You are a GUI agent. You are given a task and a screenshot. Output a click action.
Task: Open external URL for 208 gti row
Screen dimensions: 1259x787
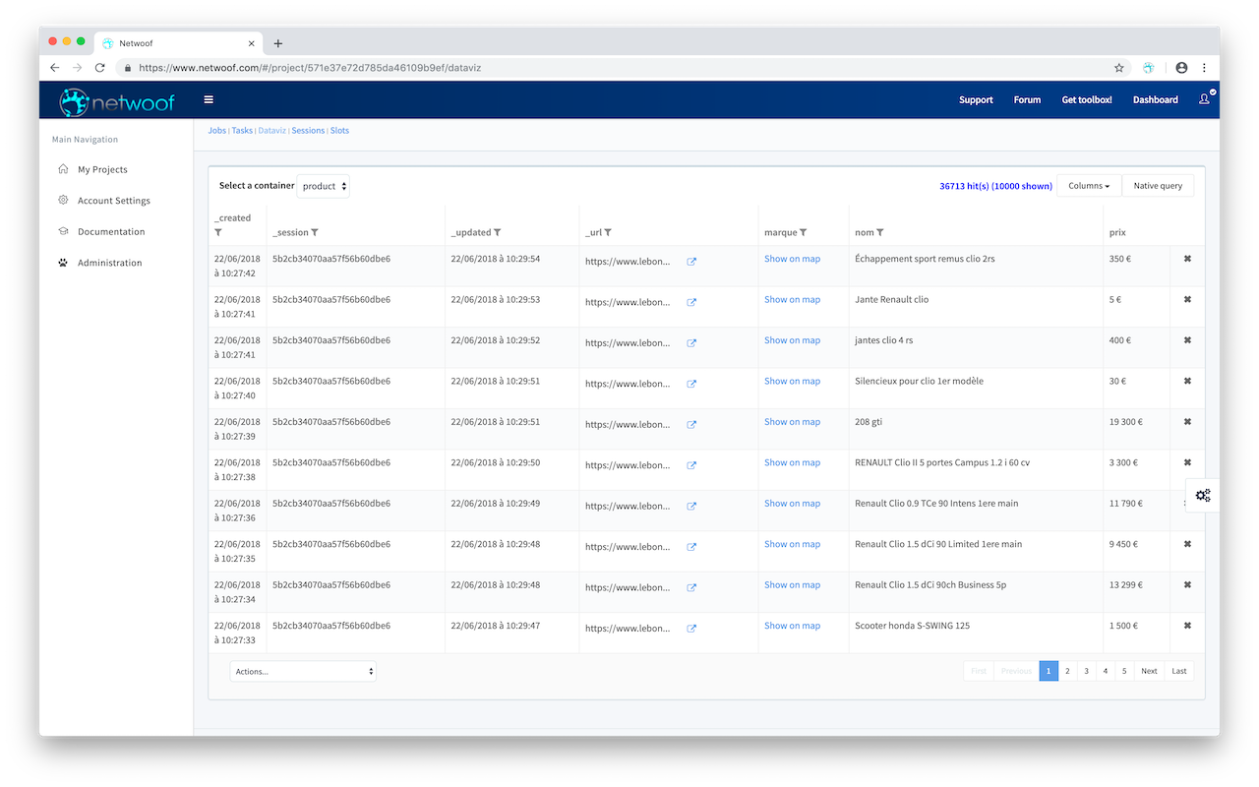pos(691,425)
